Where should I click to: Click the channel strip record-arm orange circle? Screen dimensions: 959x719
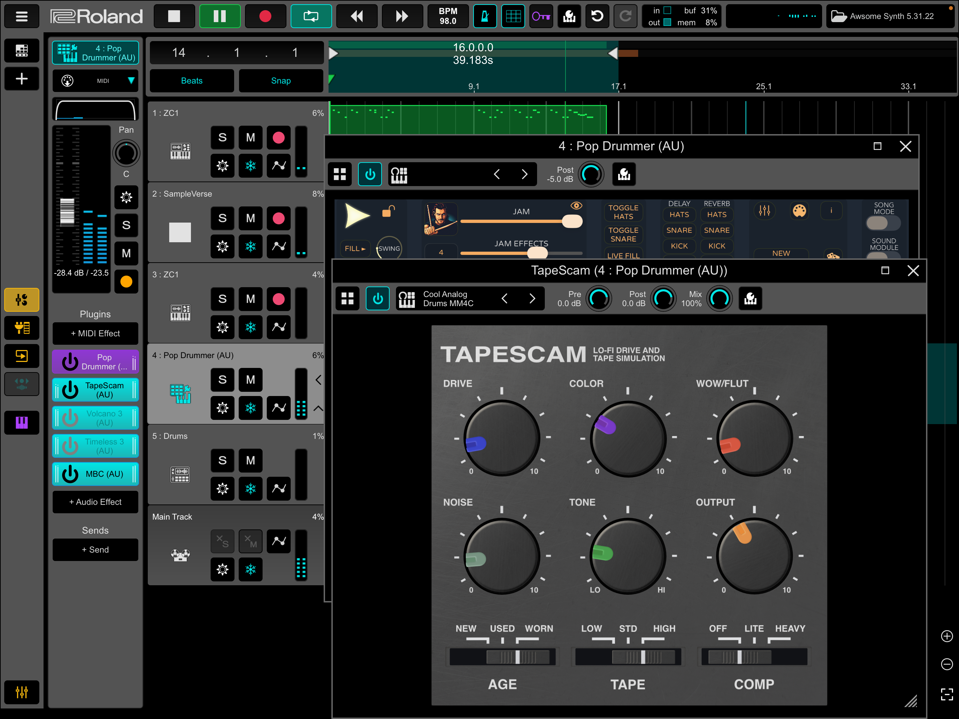[x=126, y=282]
